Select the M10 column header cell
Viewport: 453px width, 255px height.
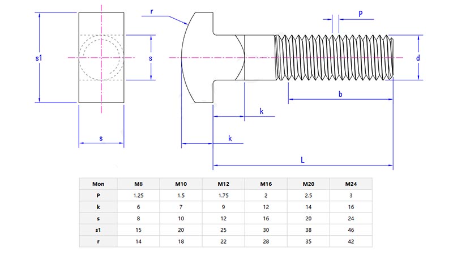coord(181,184)
